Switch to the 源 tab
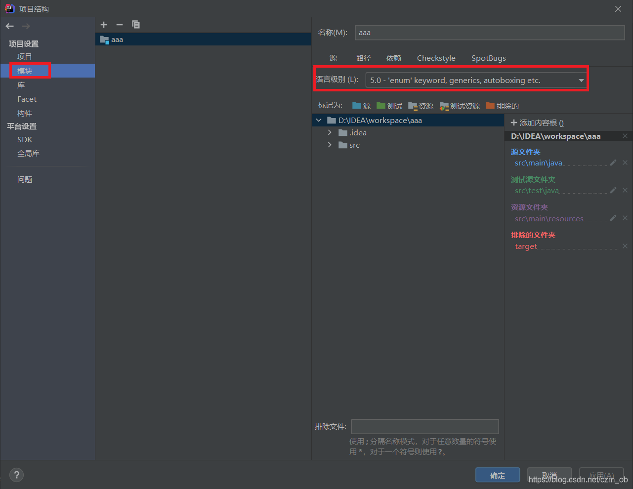 click(x=334, y=58)
